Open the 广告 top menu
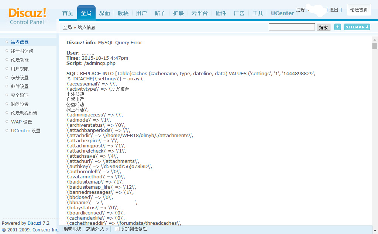This screenshot has height=234, width=378. [239, 13]
